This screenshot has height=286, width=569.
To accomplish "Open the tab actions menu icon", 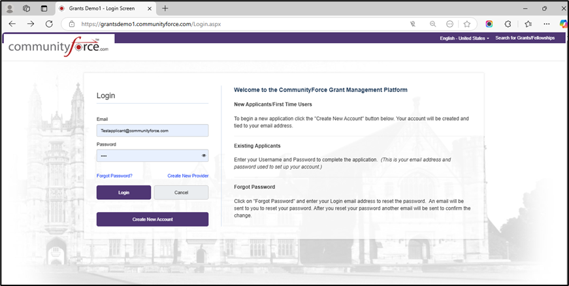I will click(44, 8).
